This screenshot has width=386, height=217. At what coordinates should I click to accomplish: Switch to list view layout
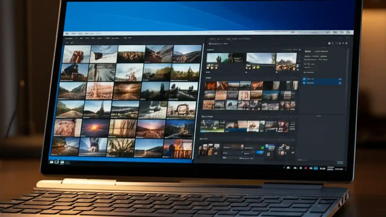pyautogui.click(x=332, y=43)
